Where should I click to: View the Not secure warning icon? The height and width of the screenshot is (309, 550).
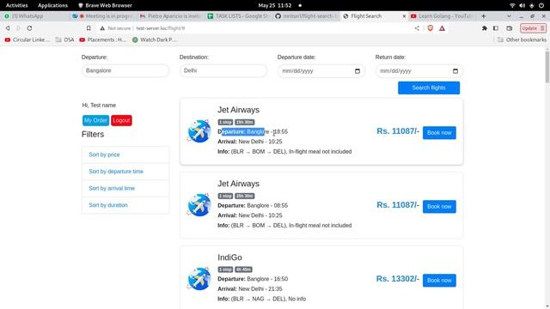point(102,28)
